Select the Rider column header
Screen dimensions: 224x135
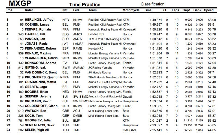click(x=29, y=10)
